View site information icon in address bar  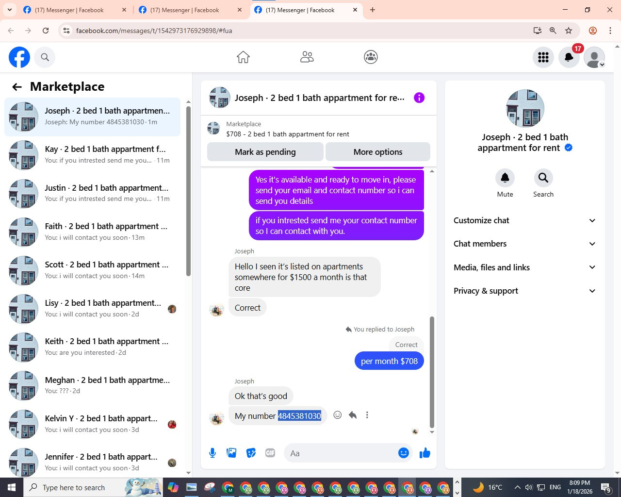(66, 31)
